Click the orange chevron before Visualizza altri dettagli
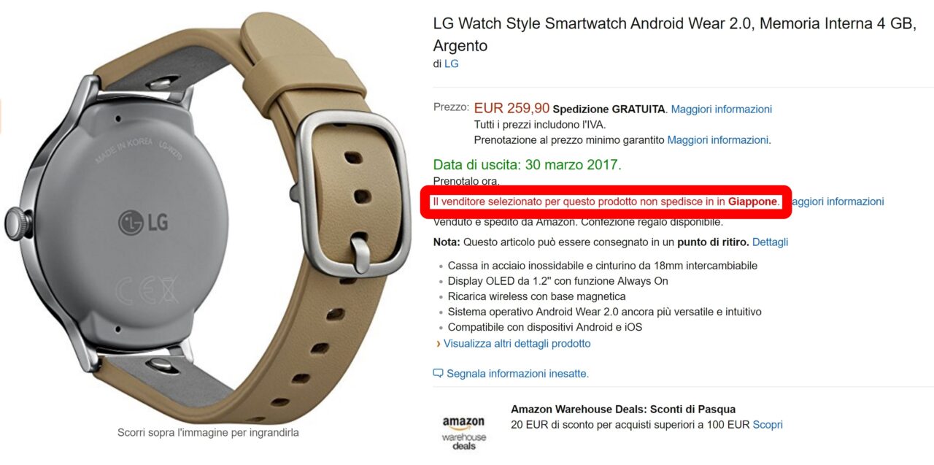934x465 pixels. (x=438, y=343)
